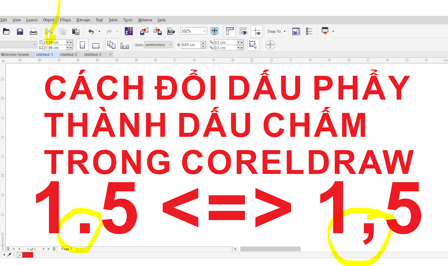Add page before icon in navigator
This screenshot has height=266, width=448.
(8, 249)
